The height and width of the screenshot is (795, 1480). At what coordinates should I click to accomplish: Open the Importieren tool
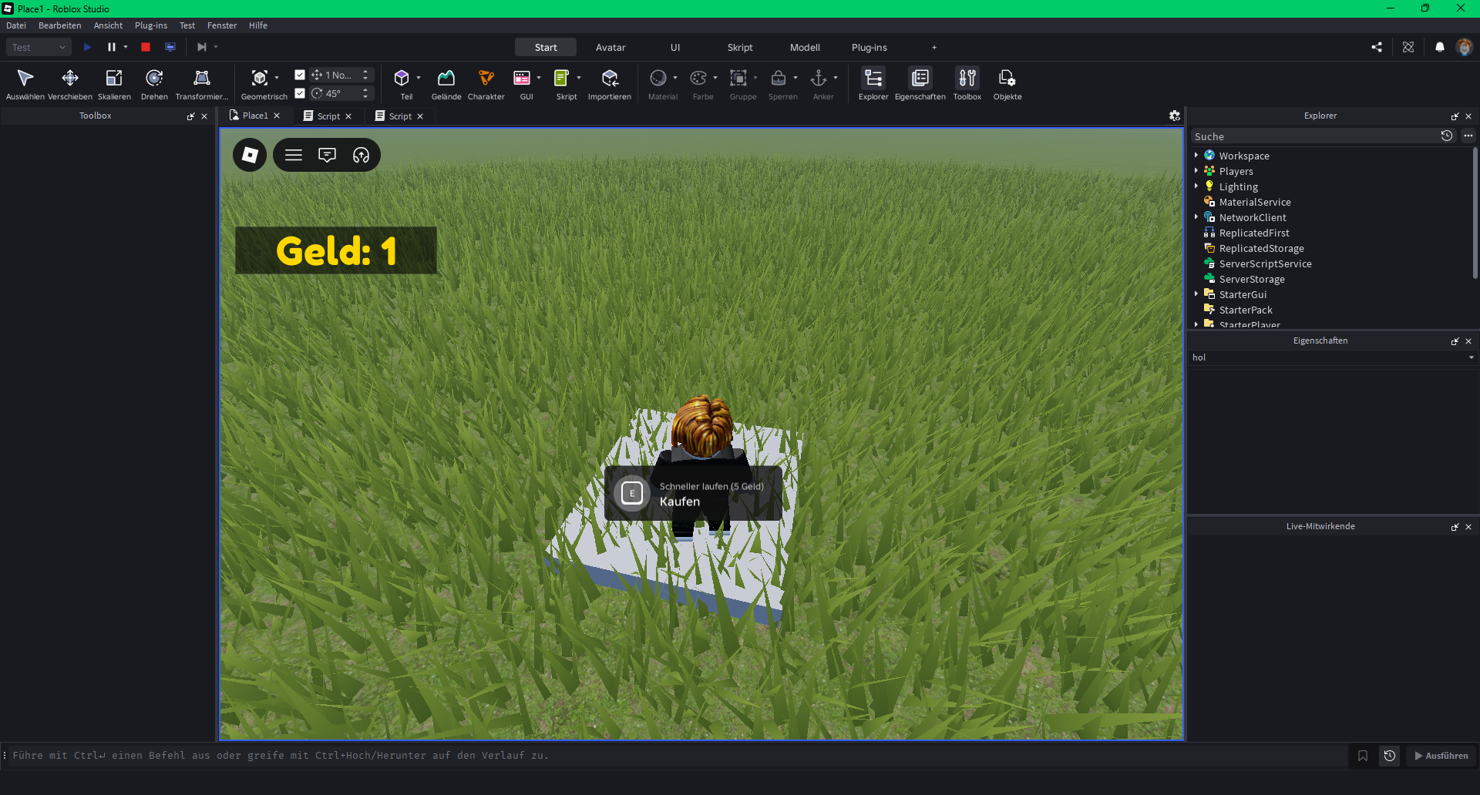610,84
